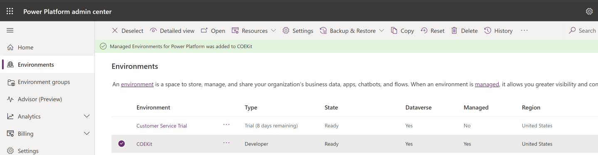Click the Search box
Image resolution: width=598 pixels, height=155 pixels.
583,31
